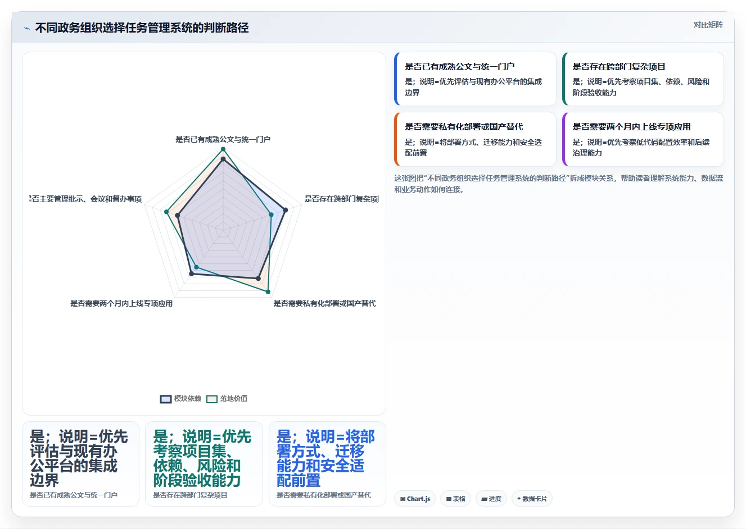Click teal 落地价值 point on 跨部门复杂项目 axis
Screen dimensions: 746x529
271,215
